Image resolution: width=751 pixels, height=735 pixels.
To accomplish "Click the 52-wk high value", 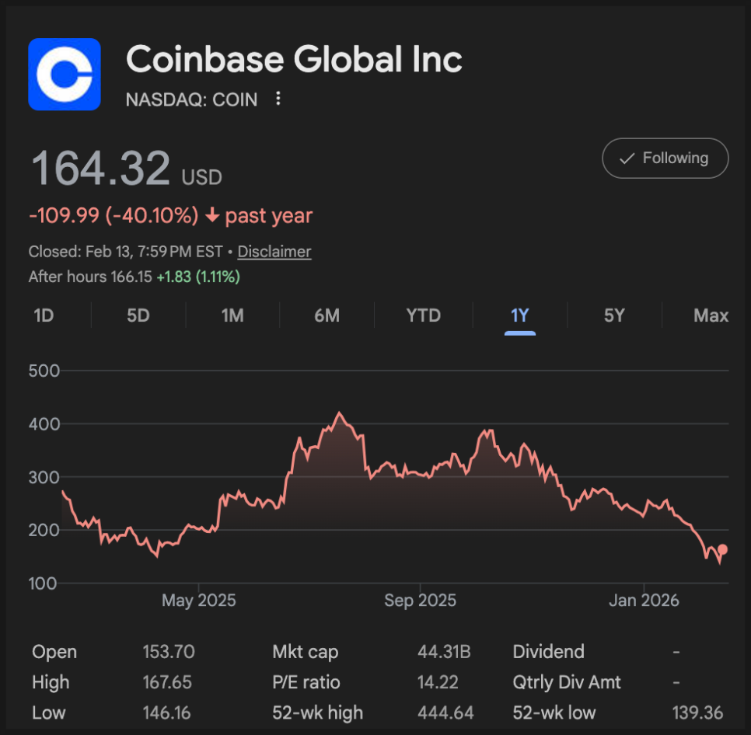I will pyautogui.click(x=444, y=712).
